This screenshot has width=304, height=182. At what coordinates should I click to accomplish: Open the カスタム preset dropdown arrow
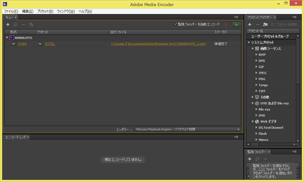[x=40, y=44]
